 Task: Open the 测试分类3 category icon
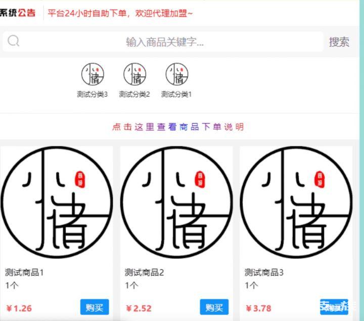pos(93,74)
